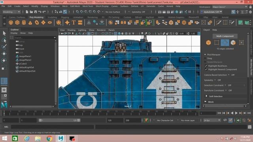The width and height of the screenshot is (253, 142).
Task: Switch to the Rendering shelf tab
Action: tap(93, 17)
